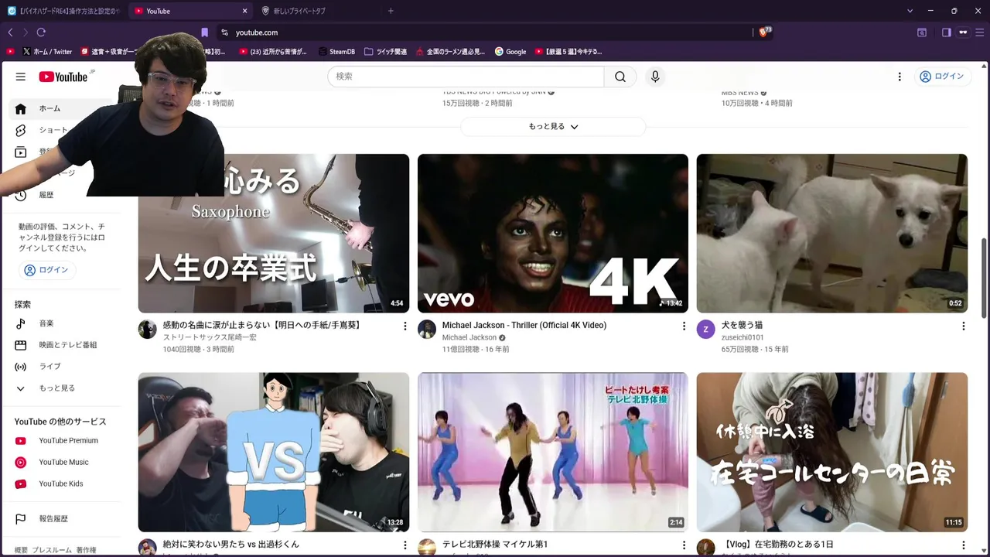Open the 'ツイッチ関連' bookmark folder
990x557 pixels.
coord(385,52)
